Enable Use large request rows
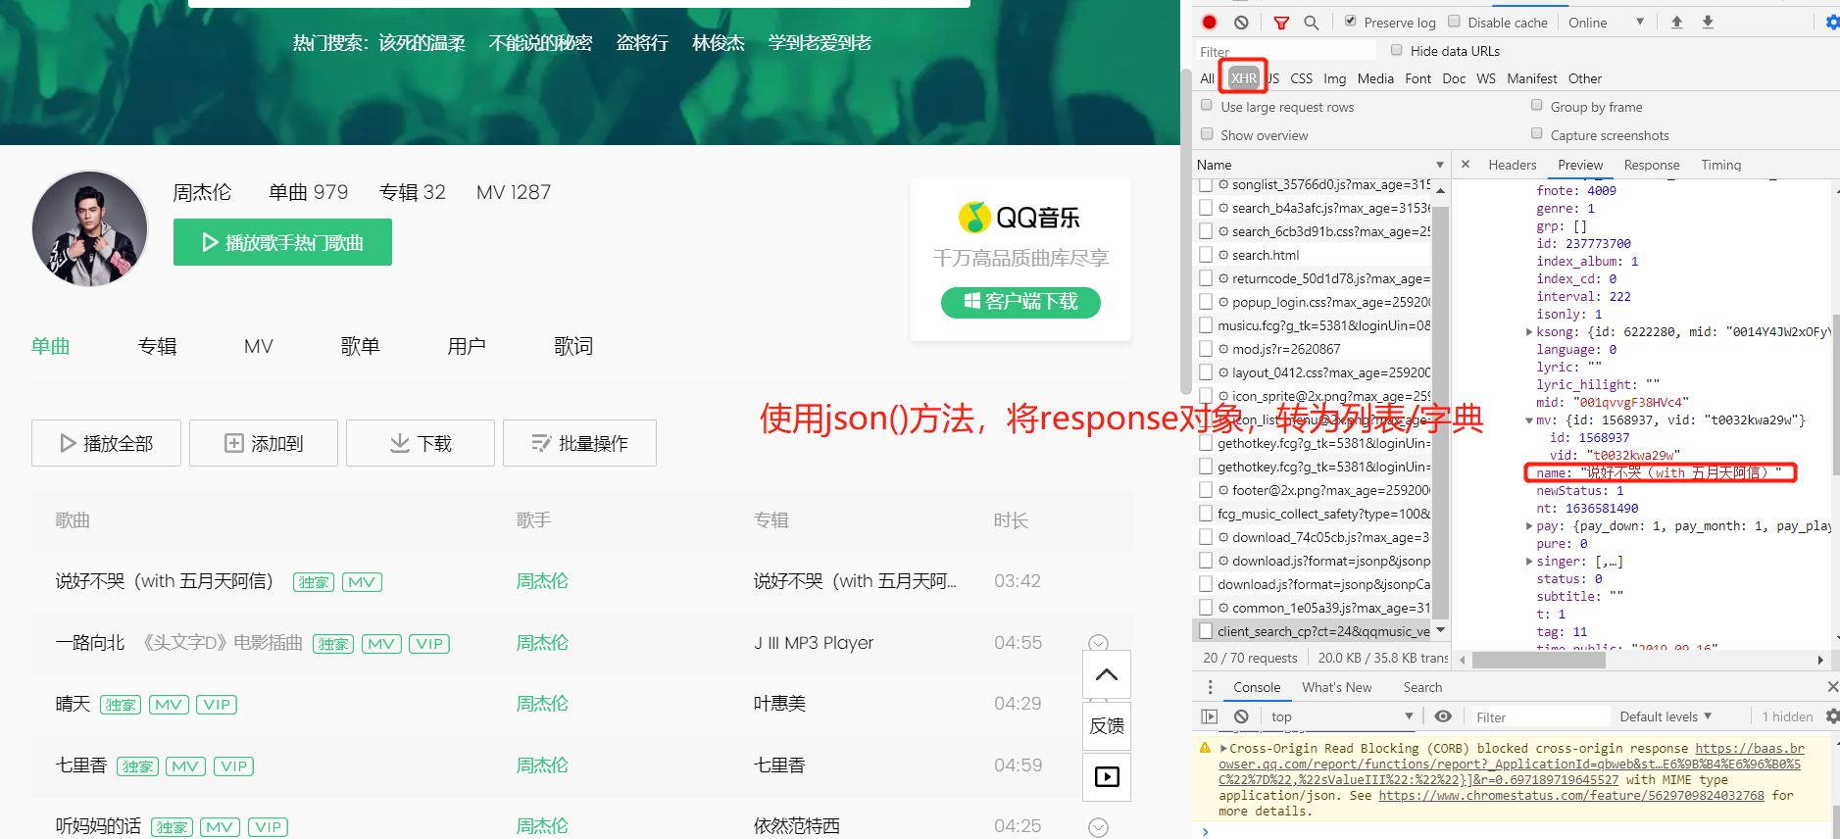1840x839 pixels. tap(1208, 105)
